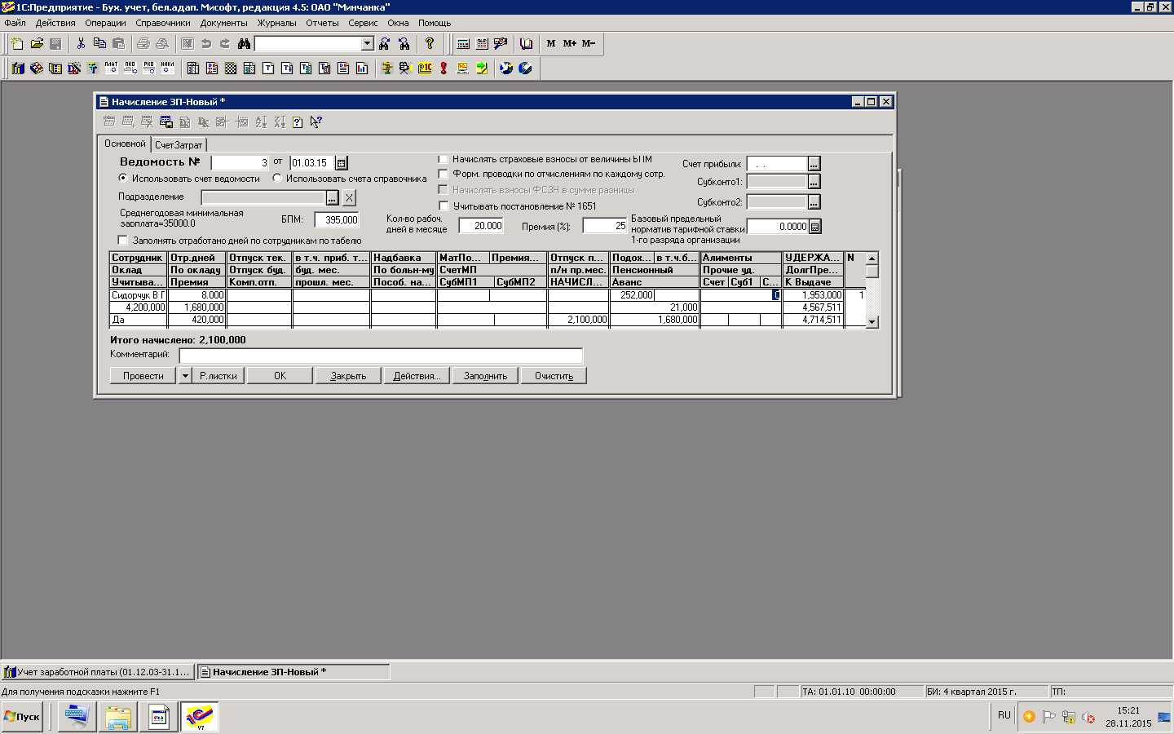
Task: Click the Комментарий input field
Action: 381,355
